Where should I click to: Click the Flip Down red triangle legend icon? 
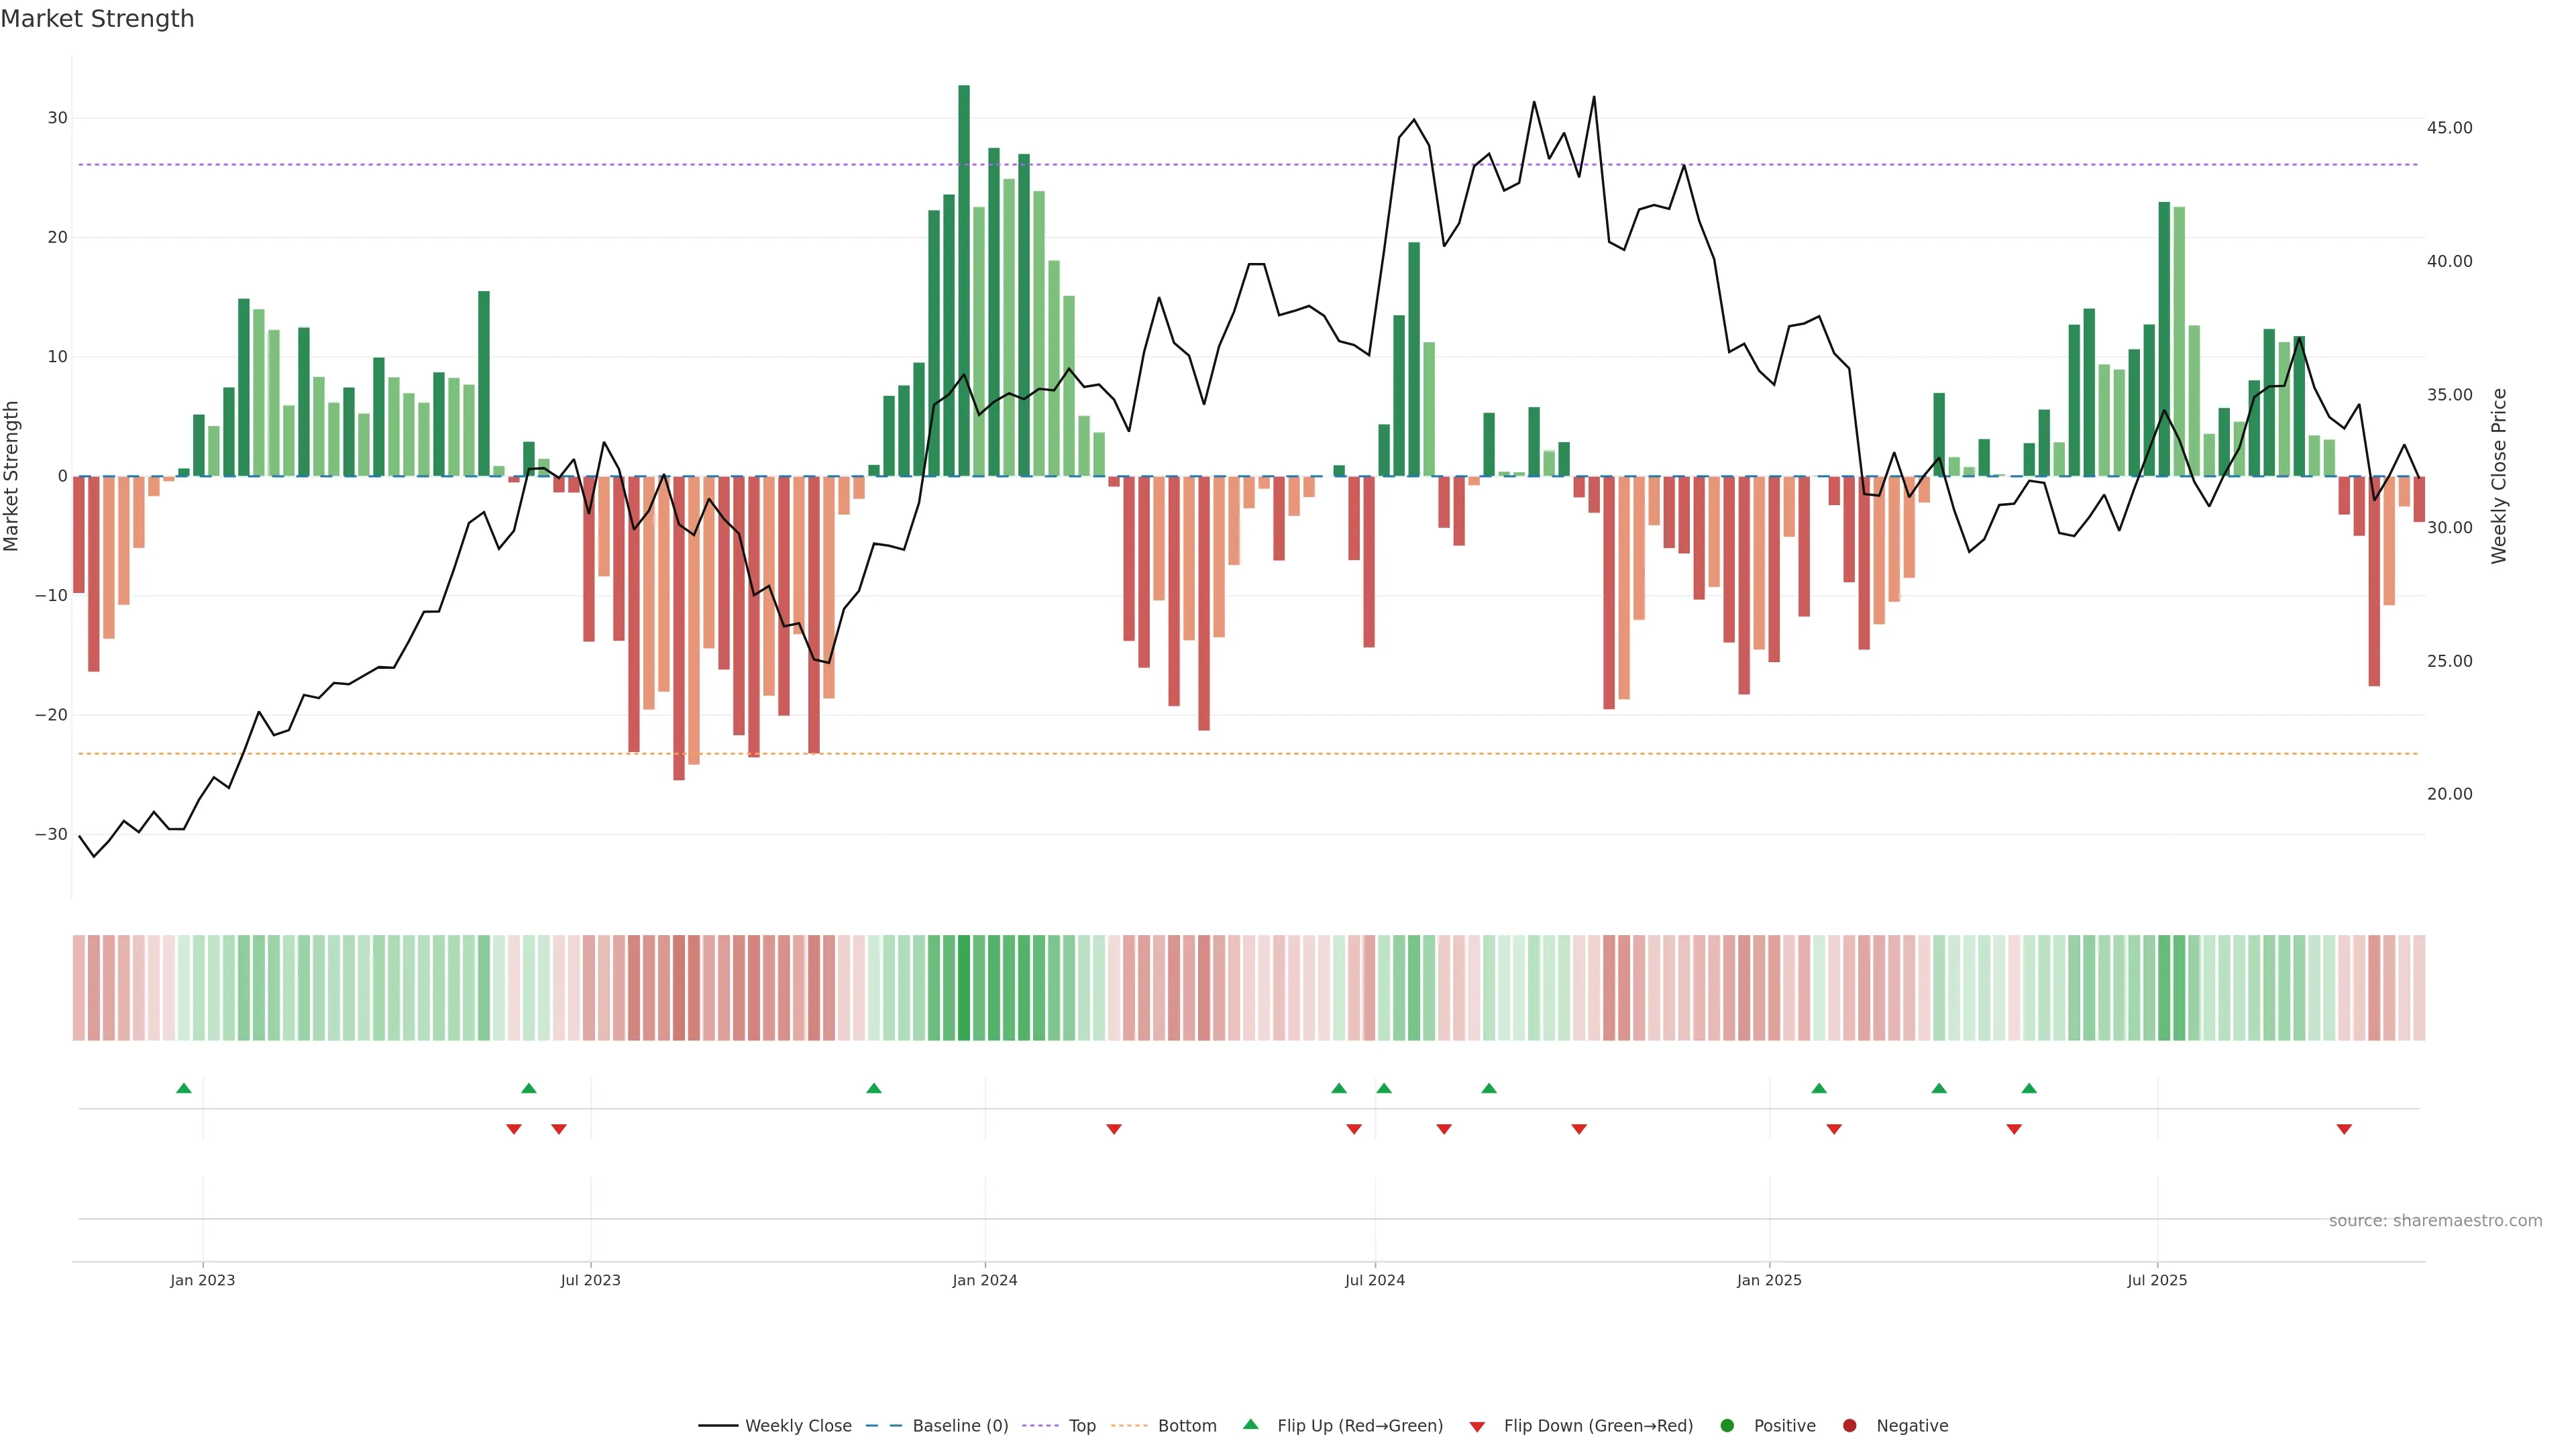click(1477, 1427)
